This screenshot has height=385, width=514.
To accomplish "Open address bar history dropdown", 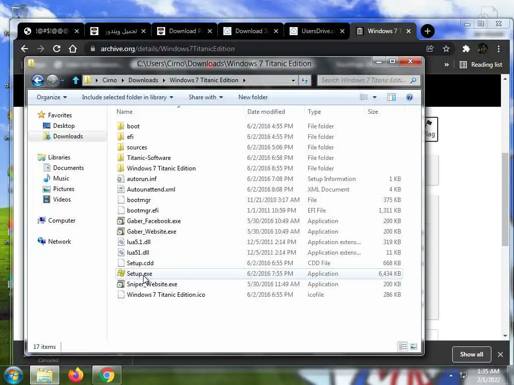I will point(293,80).
